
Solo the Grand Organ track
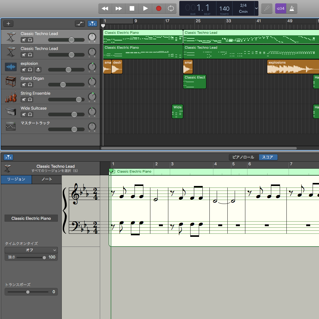[30, 85]
